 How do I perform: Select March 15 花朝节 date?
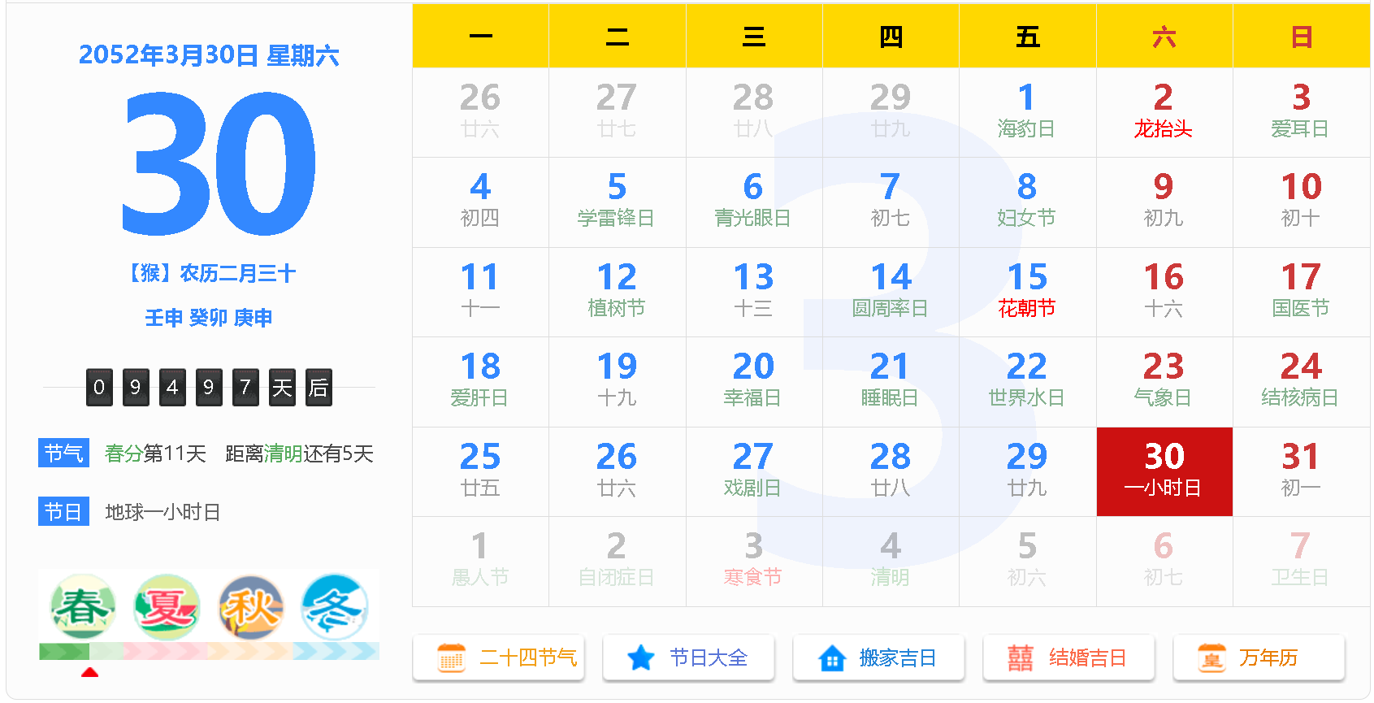(x=1027, y=292)
